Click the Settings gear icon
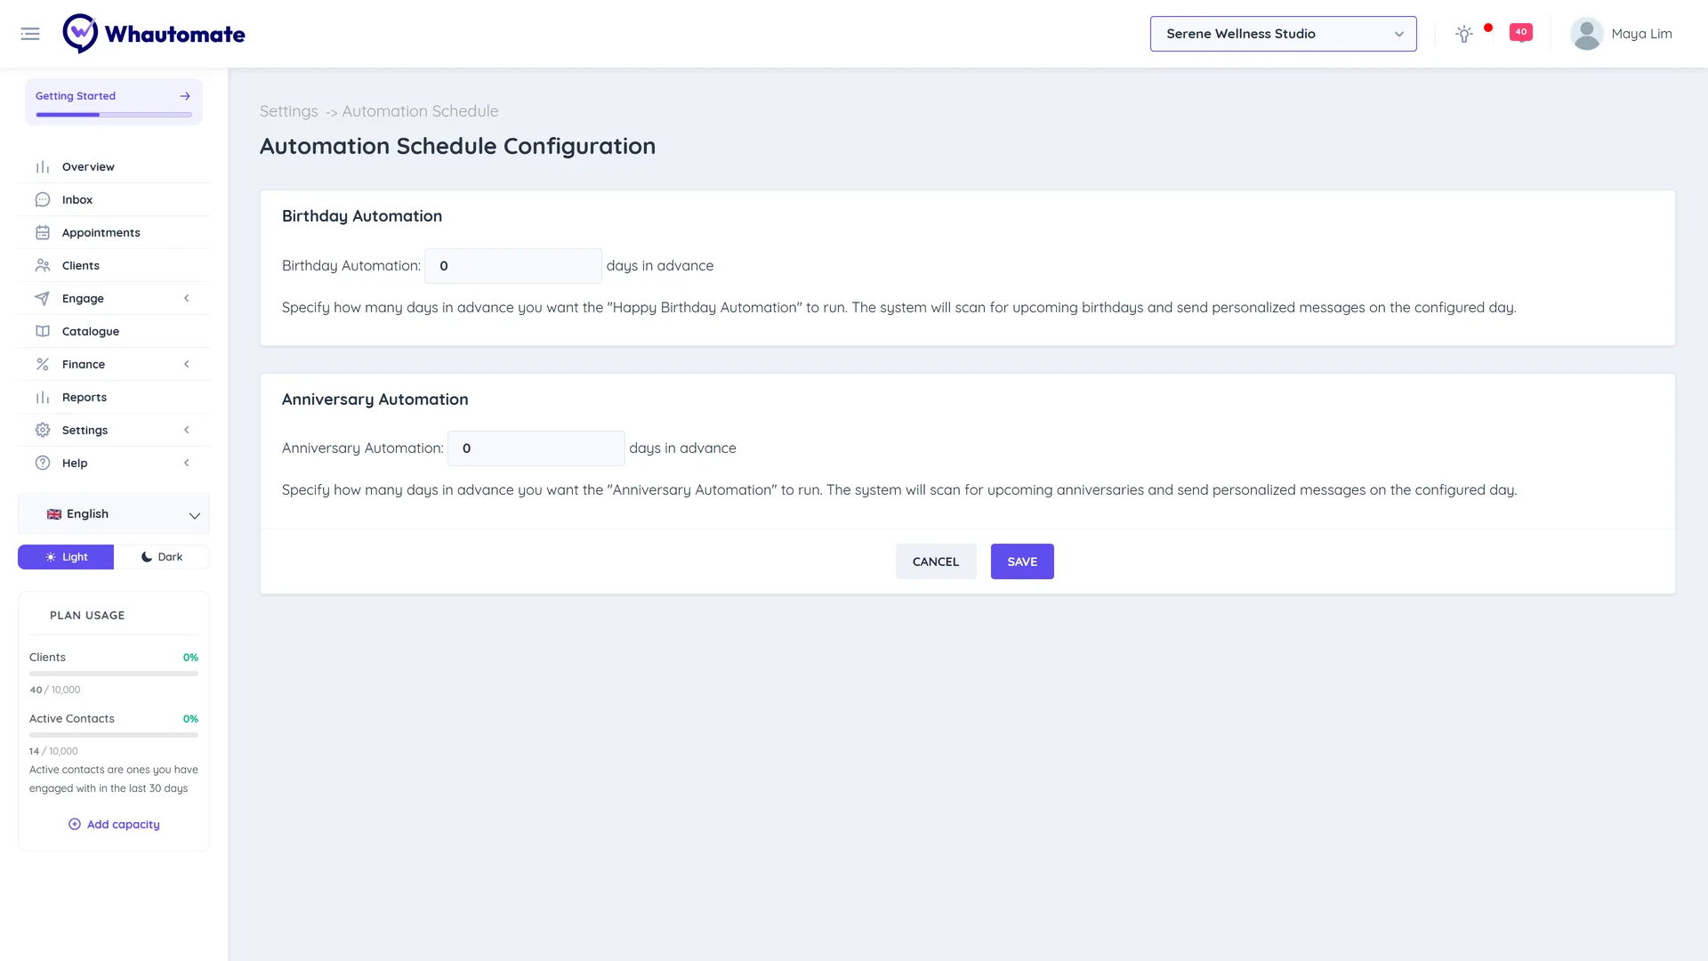1708x961 pixels. (43, 430)
